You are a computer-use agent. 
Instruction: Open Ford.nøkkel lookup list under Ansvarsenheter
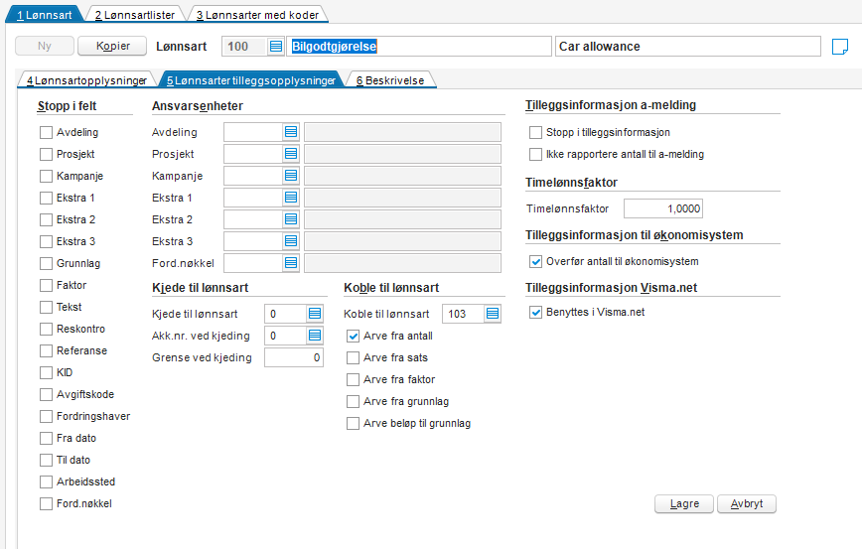point(291,263)
